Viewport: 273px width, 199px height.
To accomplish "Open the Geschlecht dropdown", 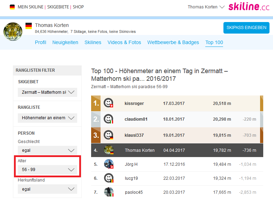I will tap(47, 150).
